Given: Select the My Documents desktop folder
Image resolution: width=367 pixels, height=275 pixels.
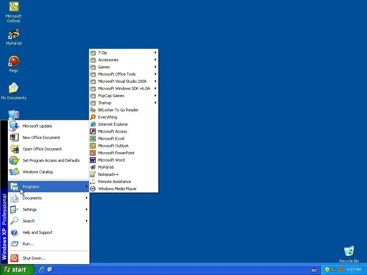Looking at the screenshot, I should coord(14,91).
